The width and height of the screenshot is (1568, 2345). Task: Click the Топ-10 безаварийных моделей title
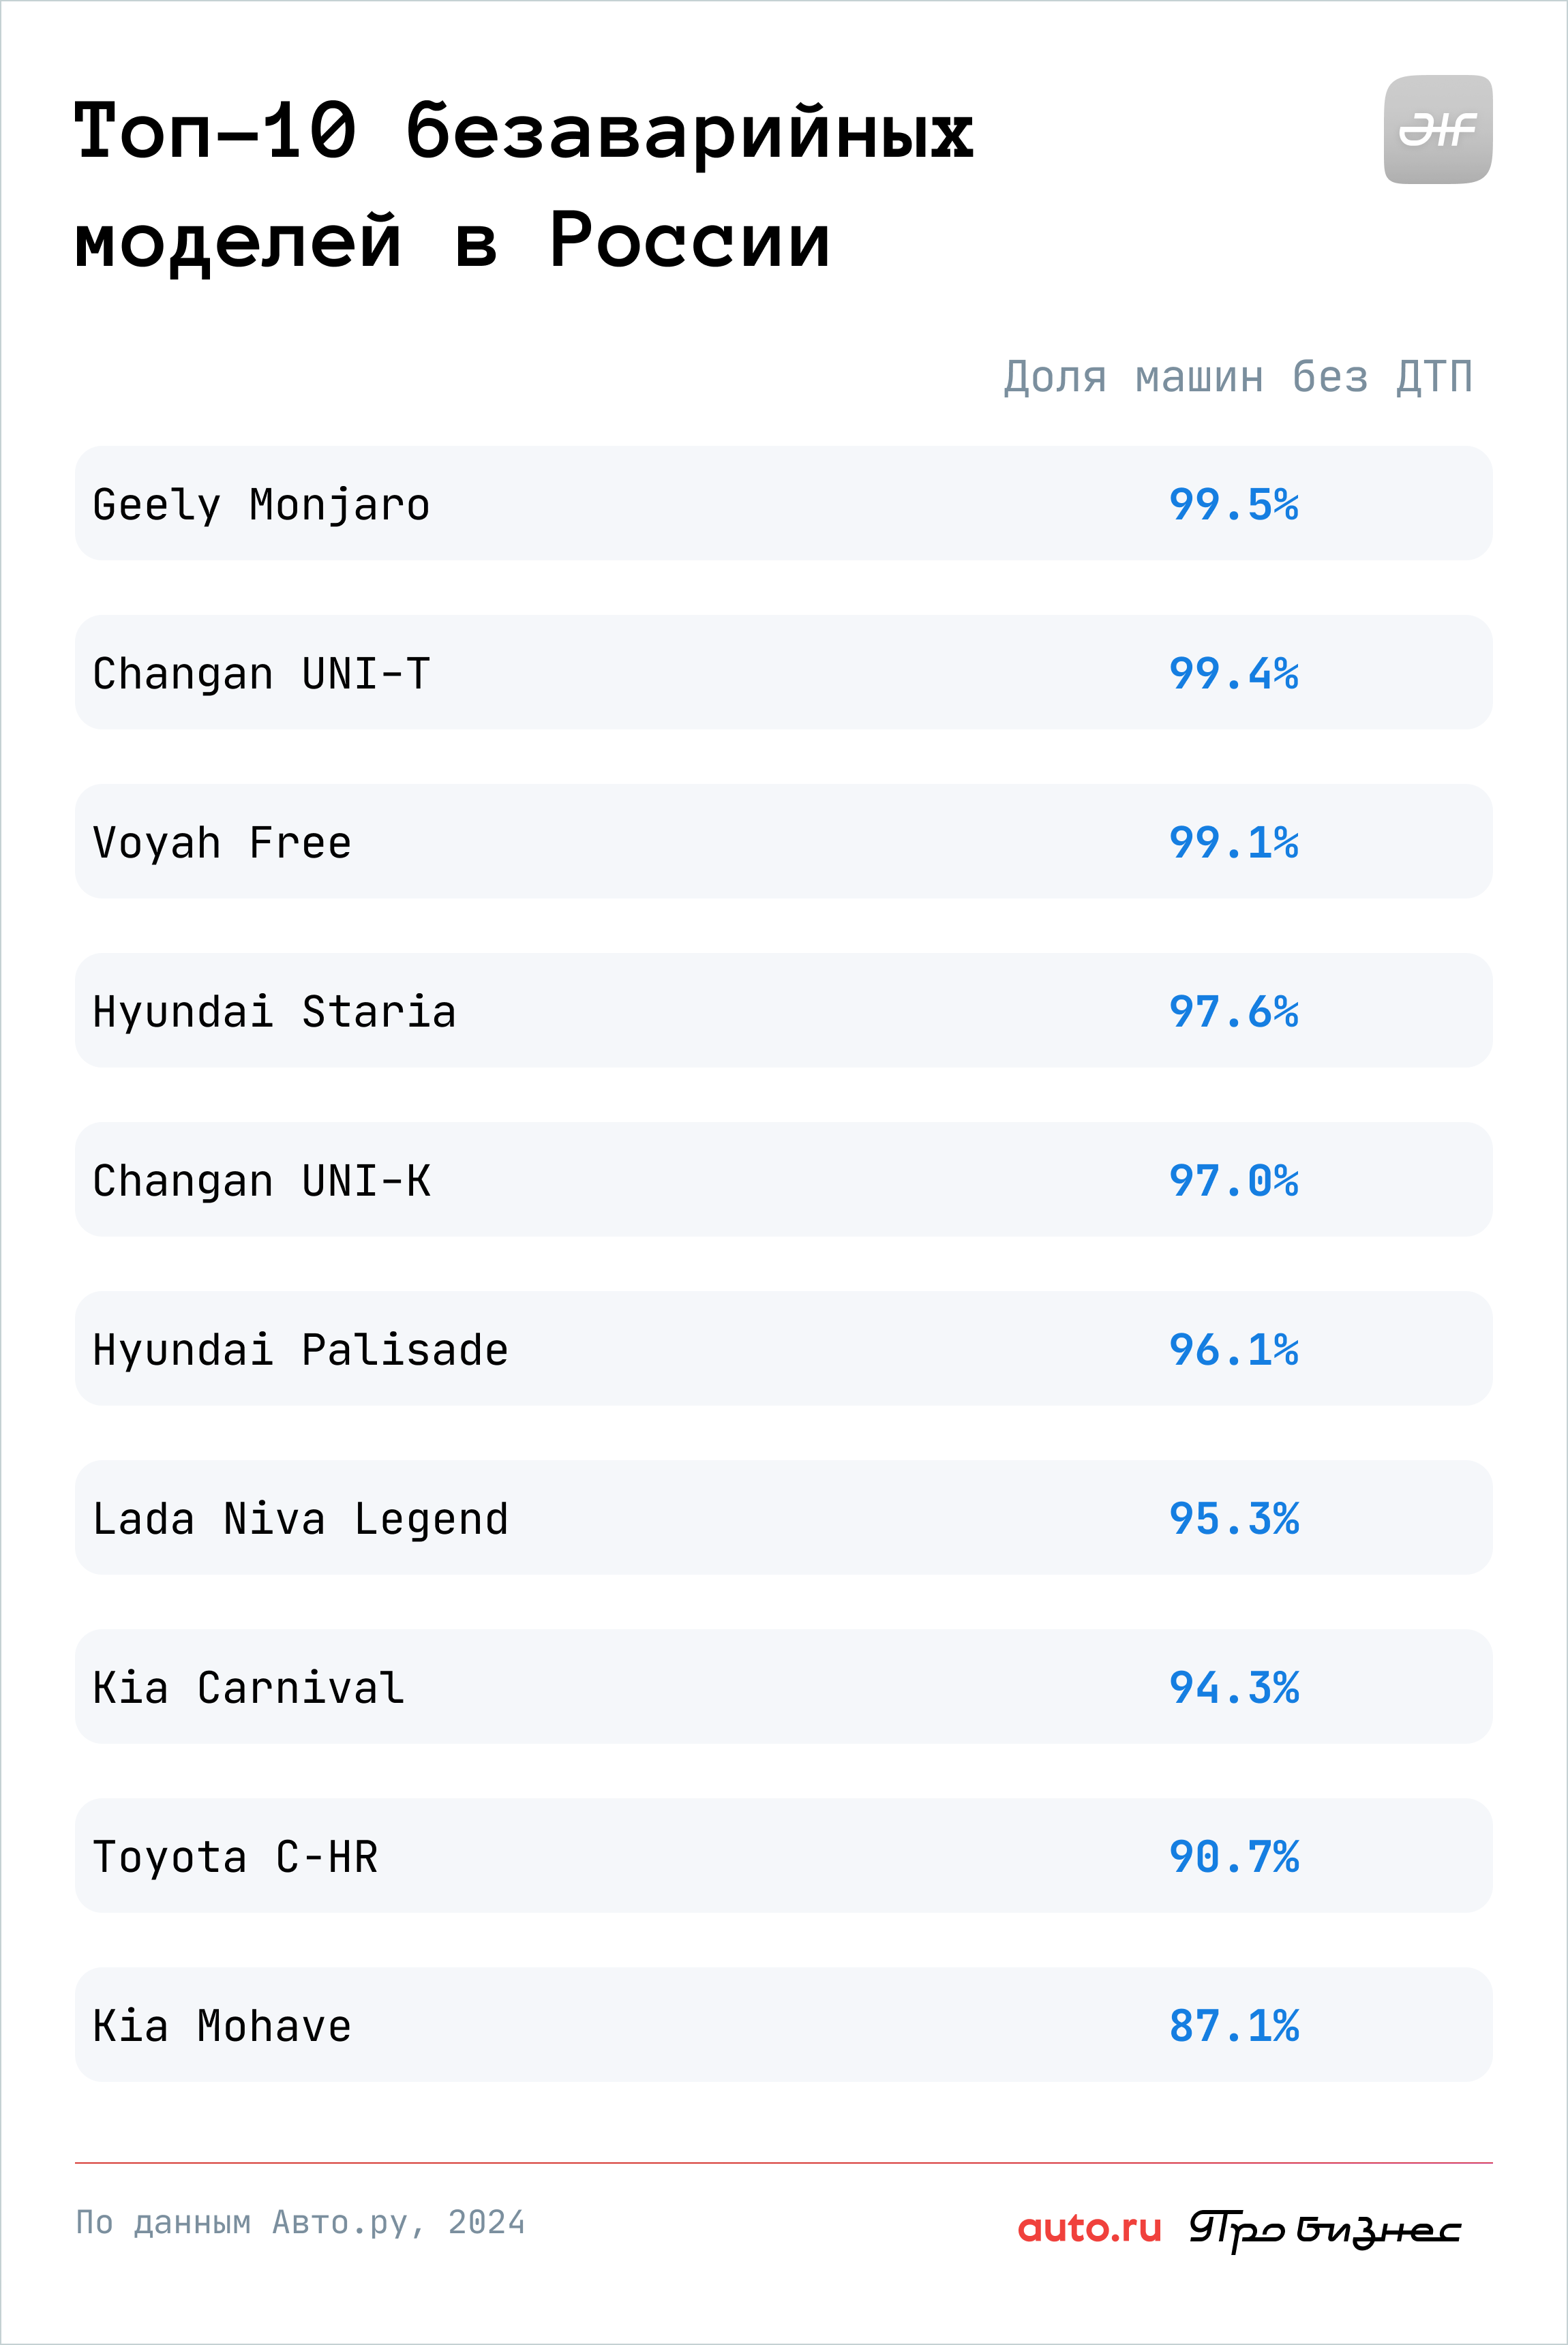click(x=523, y=185)
